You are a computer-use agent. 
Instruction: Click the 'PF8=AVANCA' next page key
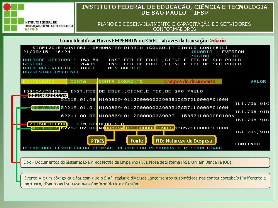[165, 148]
